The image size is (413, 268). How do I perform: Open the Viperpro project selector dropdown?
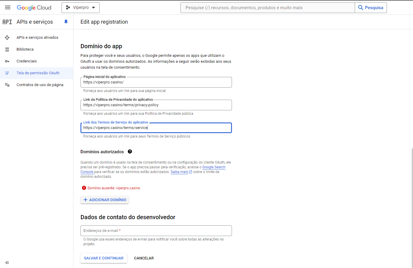[80, 8]
